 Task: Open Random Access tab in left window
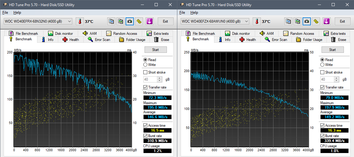[122, 33]
